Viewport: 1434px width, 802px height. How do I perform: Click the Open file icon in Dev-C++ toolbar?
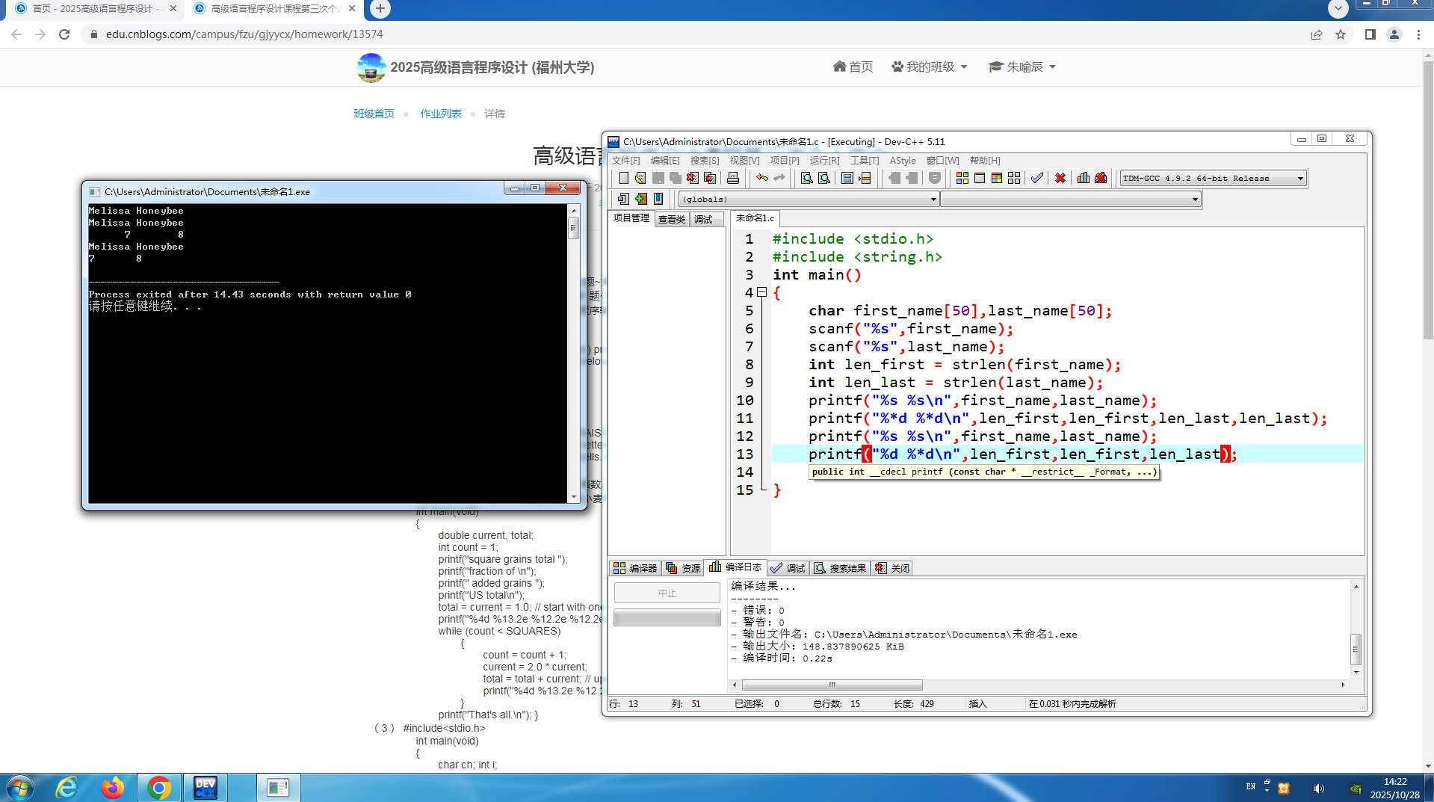click(640, 178)
